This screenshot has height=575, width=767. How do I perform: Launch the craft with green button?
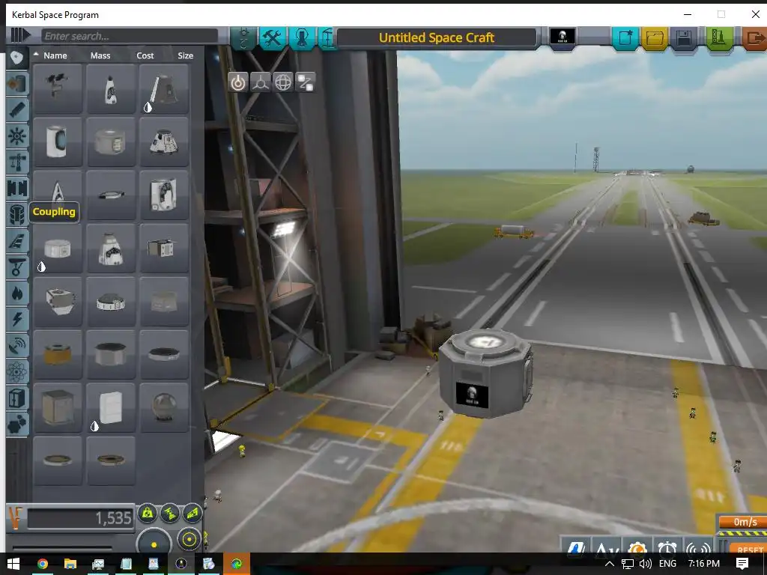click(718, 37)
